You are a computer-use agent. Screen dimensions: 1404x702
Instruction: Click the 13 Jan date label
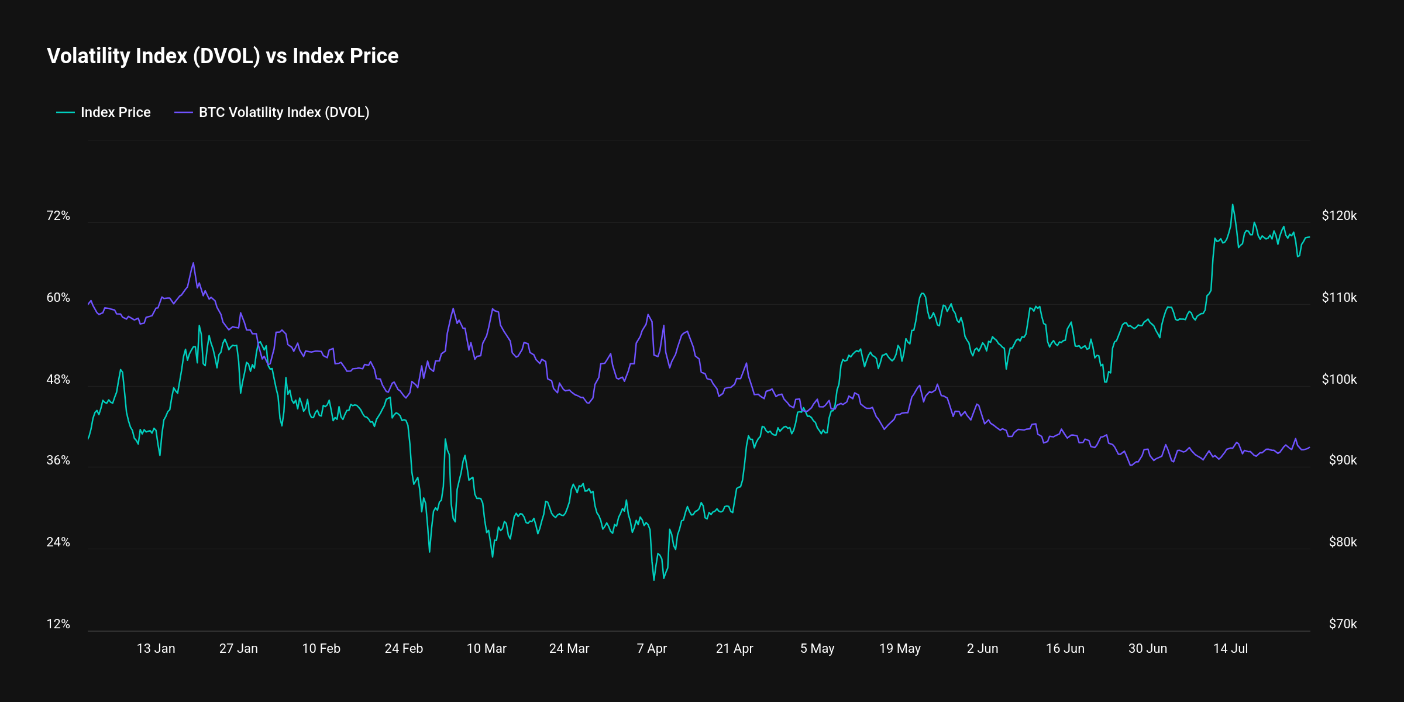pos(156,649)
